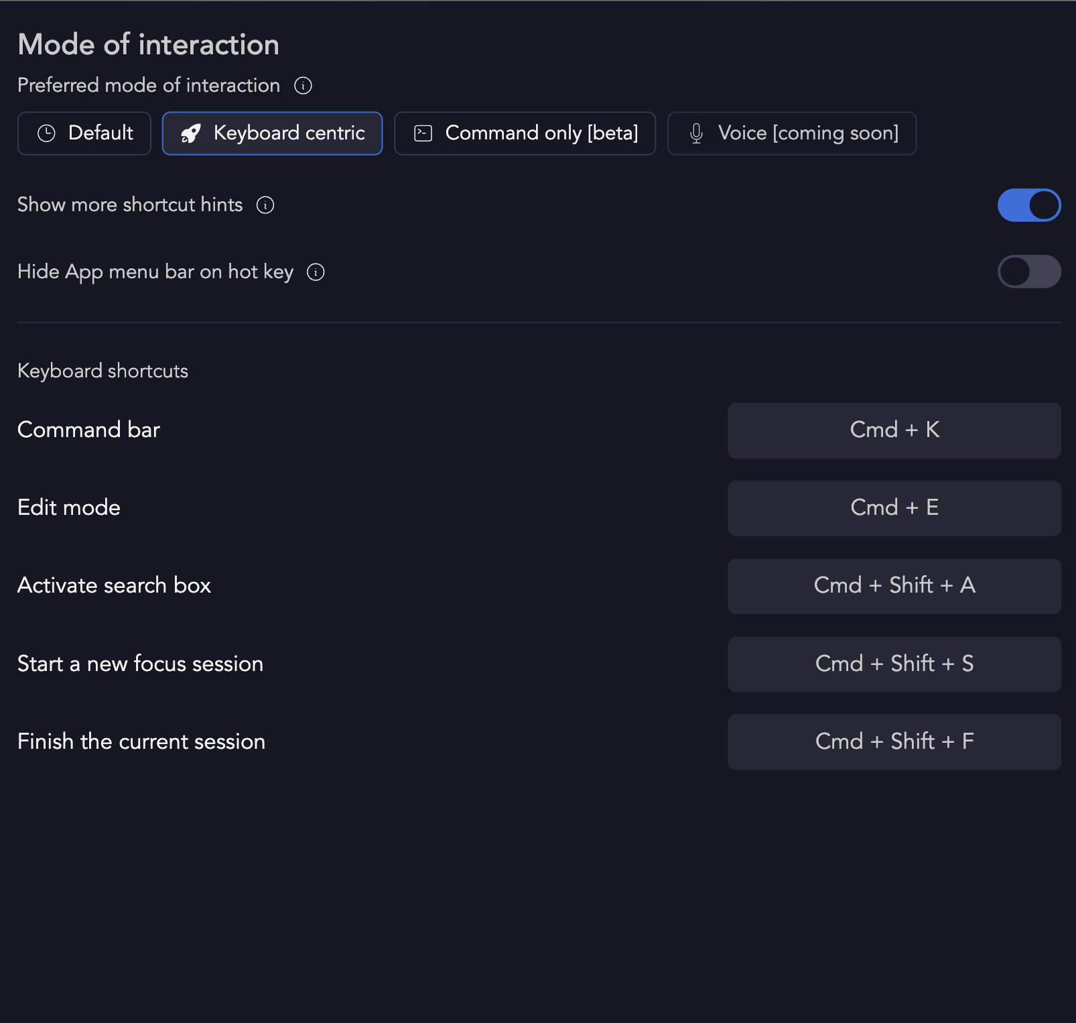1076x1023 pixels.
Task: Click the Keyboard shortcuts section heading
Action: point(103,371)
